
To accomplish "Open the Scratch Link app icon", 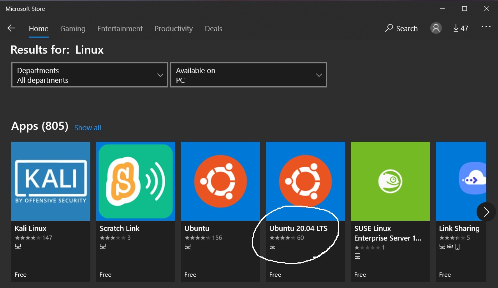I will (x=135, y=181).
